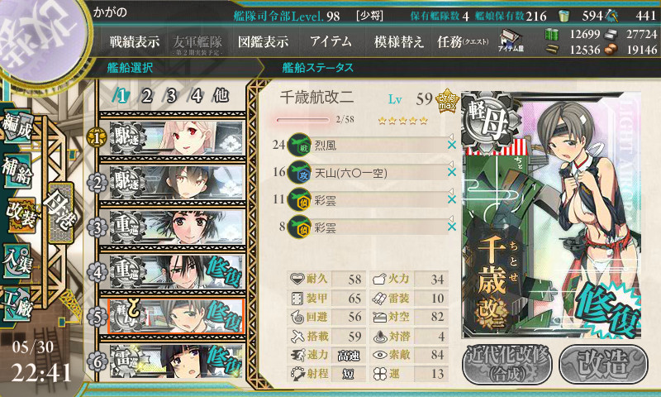Screen dimensions: 661x397
Task: Select the first destroyer in slot 1
Action: coord(176,137)
